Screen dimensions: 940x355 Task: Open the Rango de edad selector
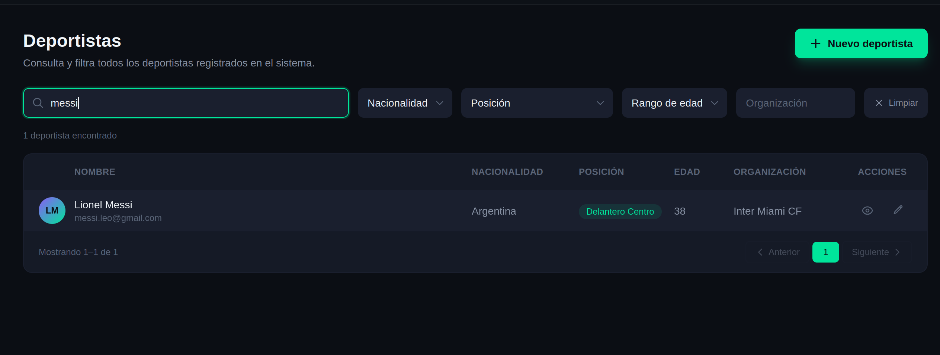[674, 103]
